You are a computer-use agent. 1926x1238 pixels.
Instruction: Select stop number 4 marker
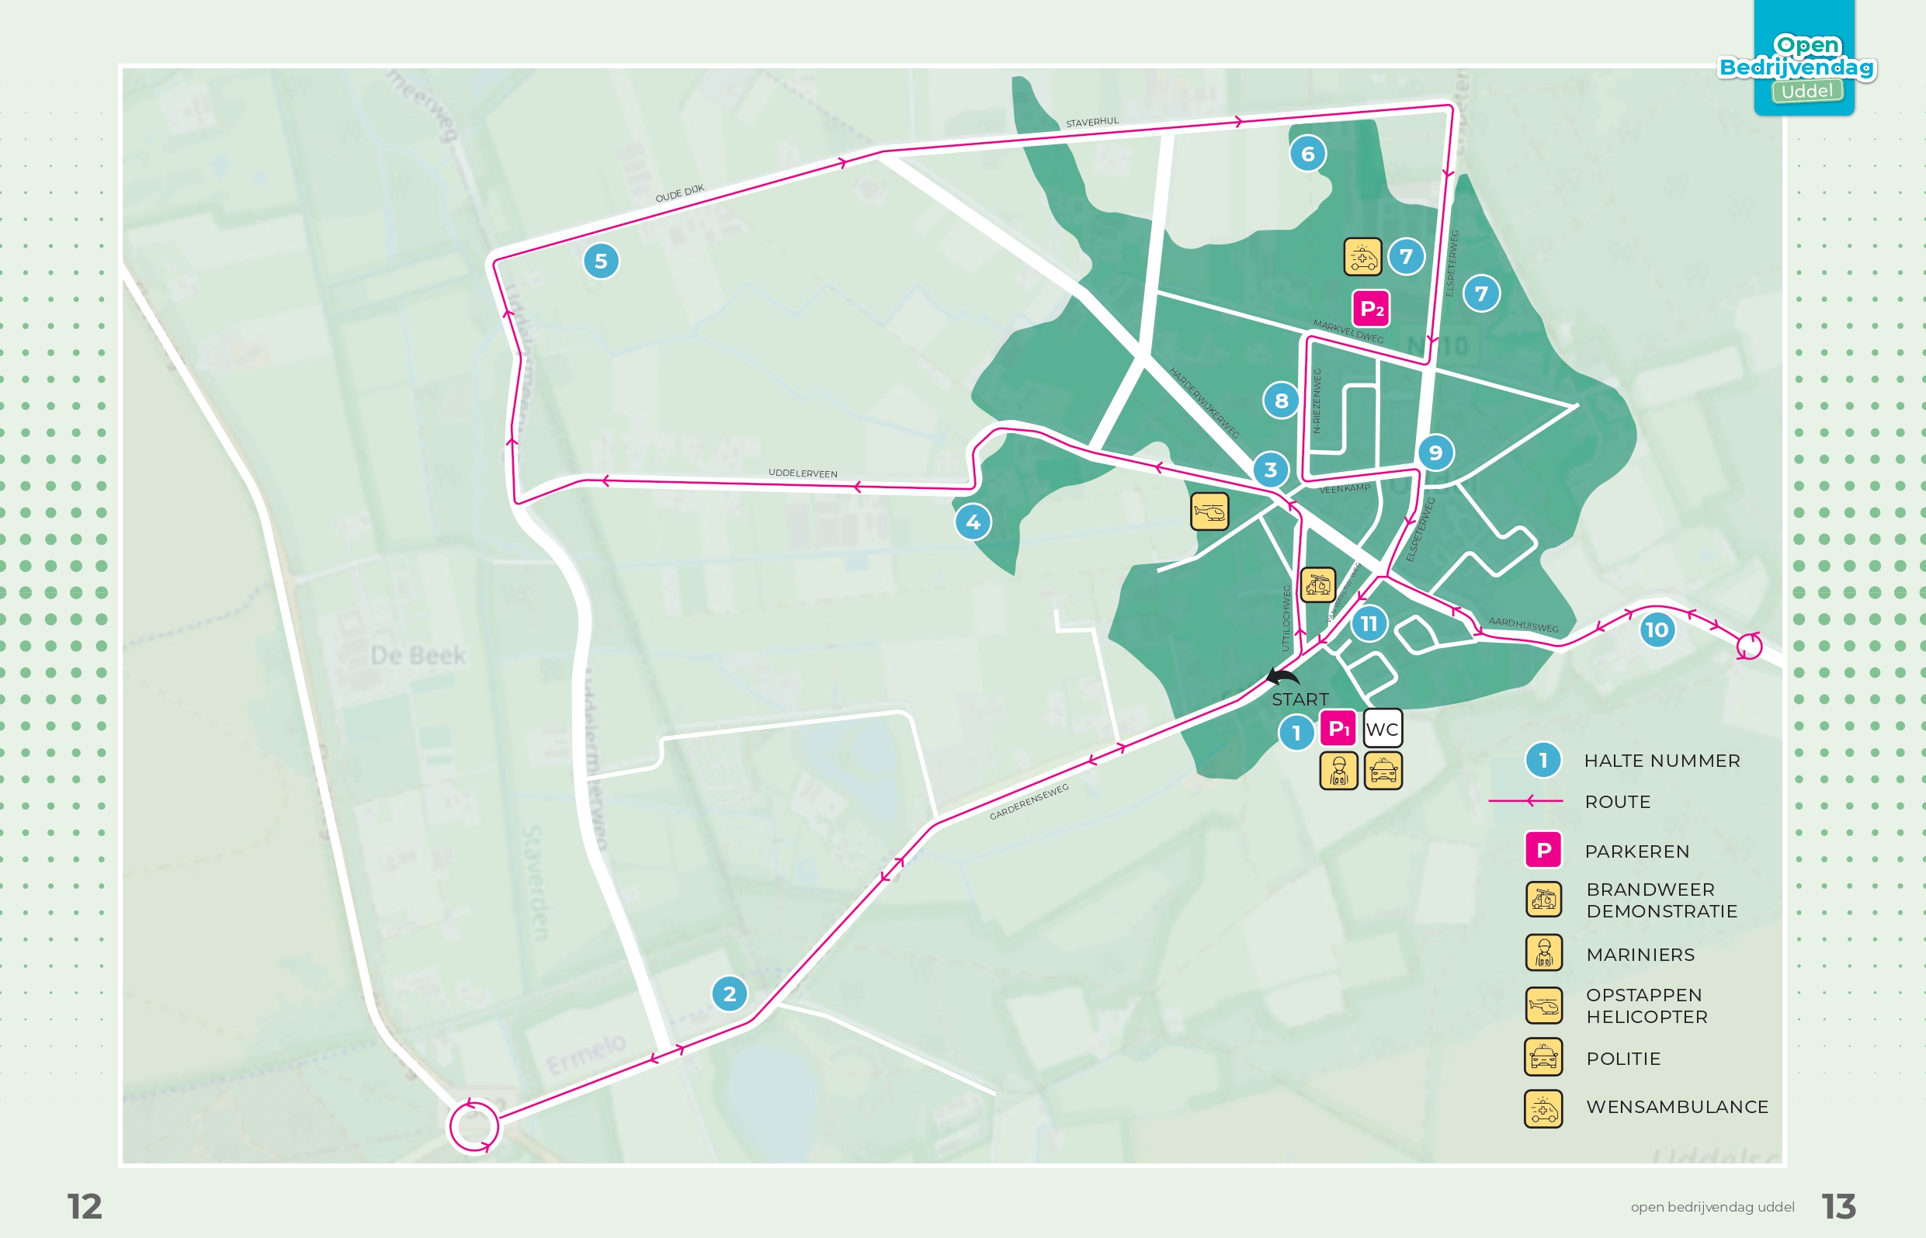coord(973,522)
